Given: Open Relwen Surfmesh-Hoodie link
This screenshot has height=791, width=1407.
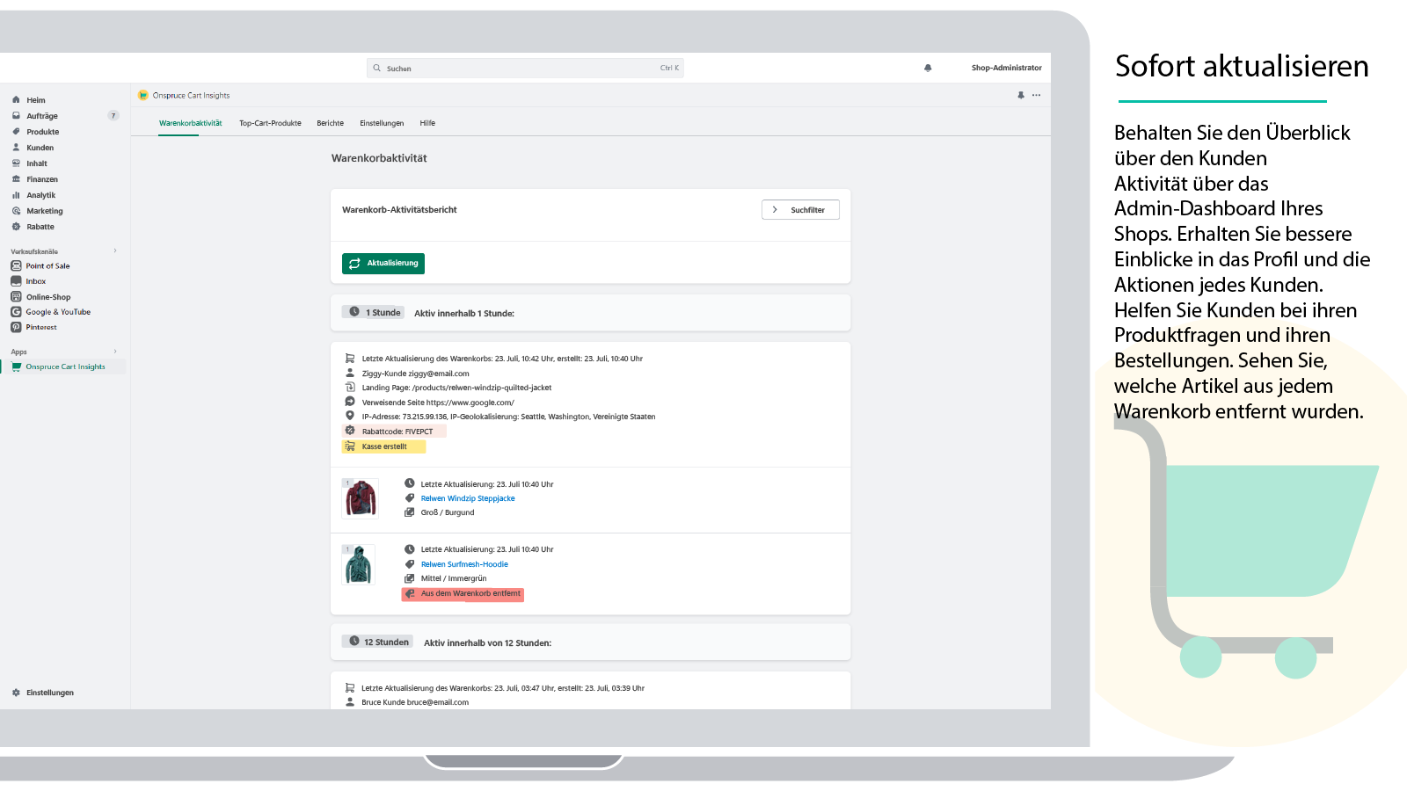Looking at the screenshot, I should (464, 564).
